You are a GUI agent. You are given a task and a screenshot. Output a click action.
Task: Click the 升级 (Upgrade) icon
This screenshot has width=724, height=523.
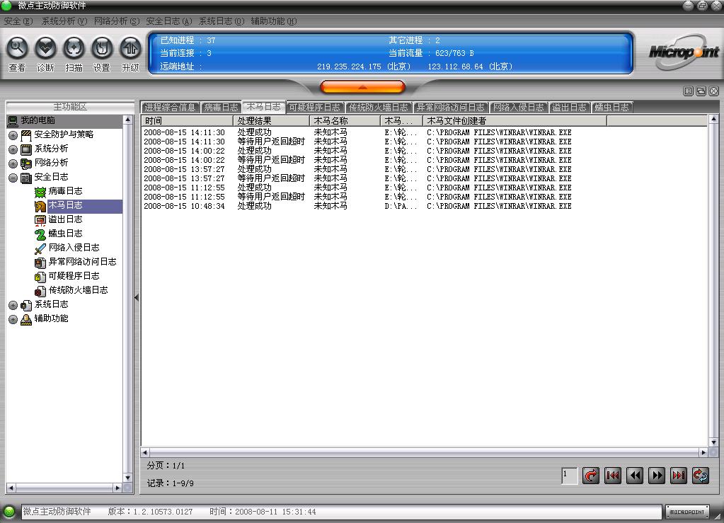[x=130, y=48]
